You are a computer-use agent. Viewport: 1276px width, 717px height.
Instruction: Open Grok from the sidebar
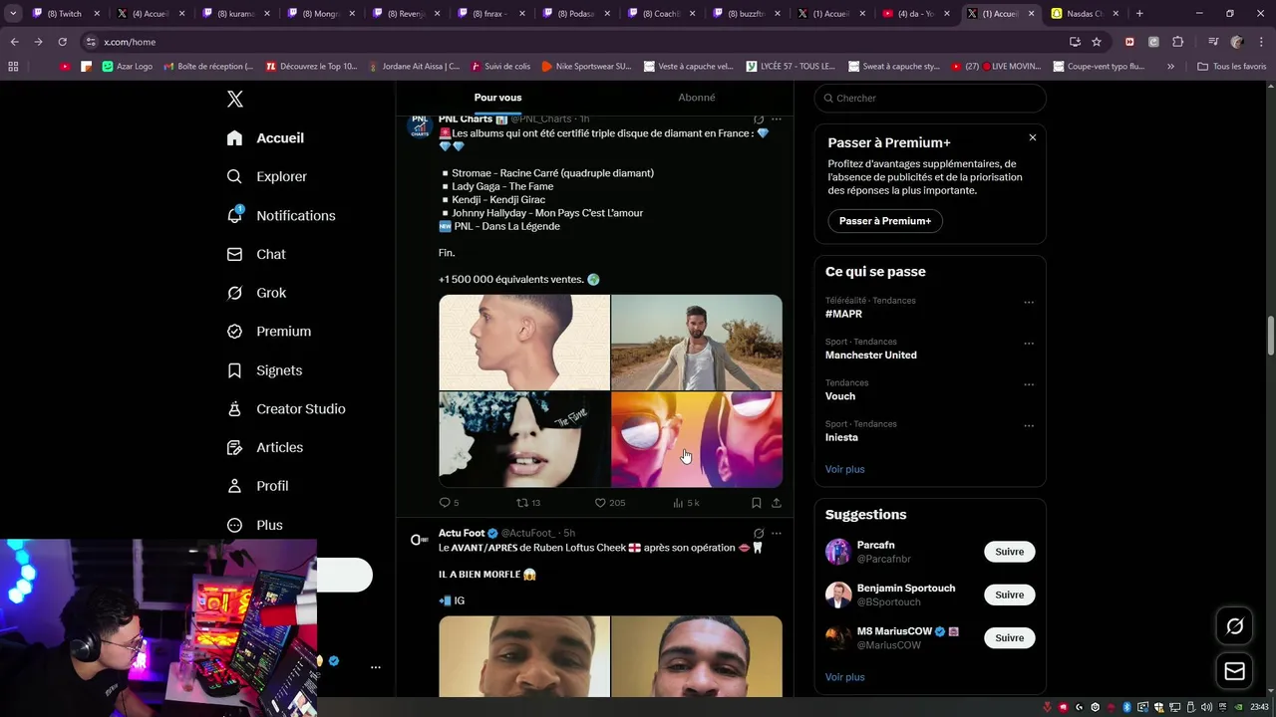tap(256, 293)
